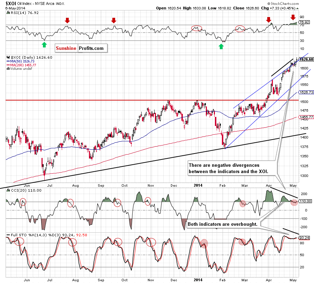Click the 6-May-2014 date label
314x283 pixels.
coord(15,8)
